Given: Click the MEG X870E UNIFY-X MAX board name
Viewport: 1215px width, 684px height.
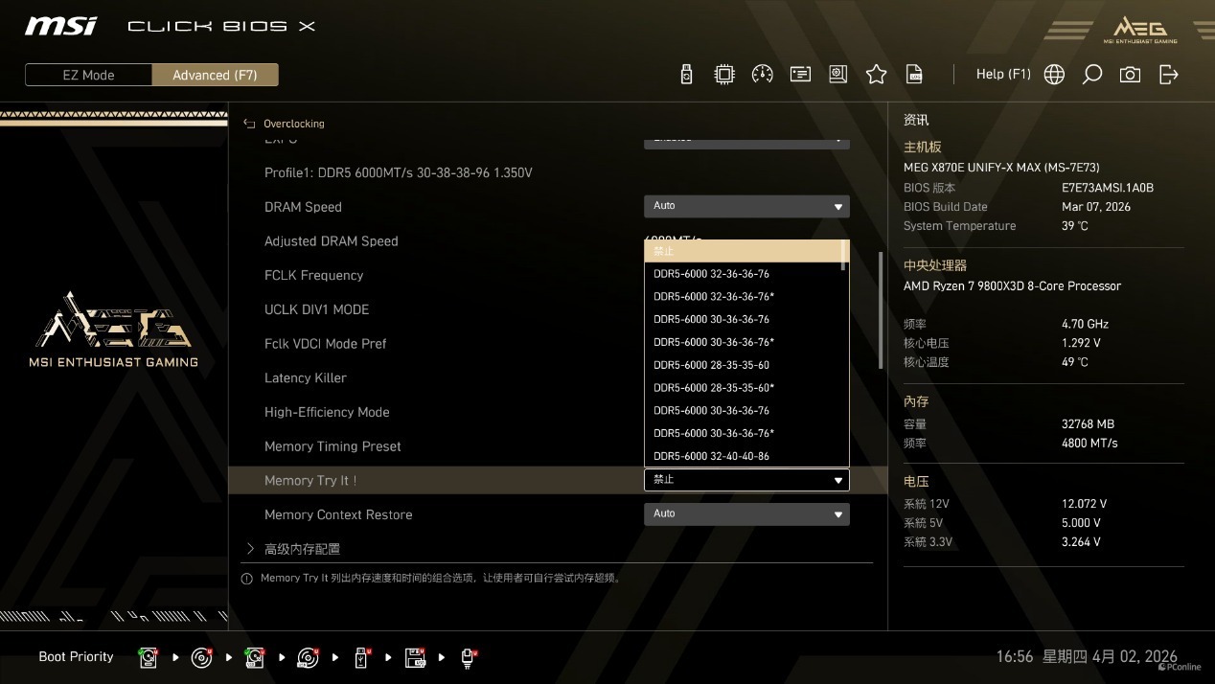Looking at the screenshot, I should pos(1001,168).
